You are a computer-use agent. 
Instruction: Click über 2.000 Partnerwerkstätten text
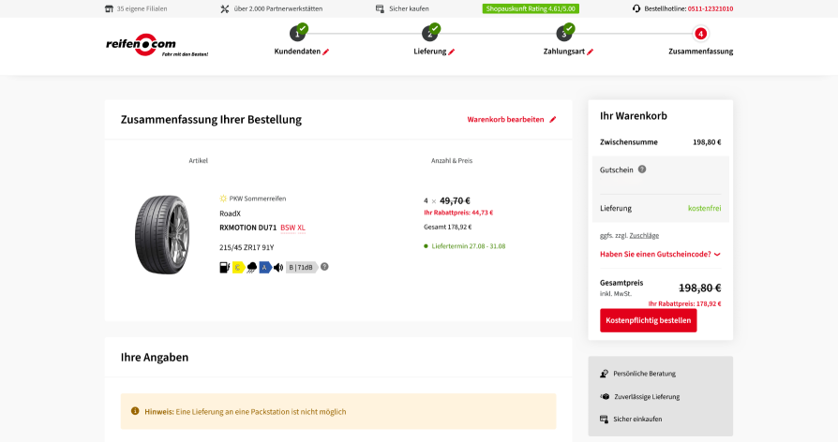(277, 8)
